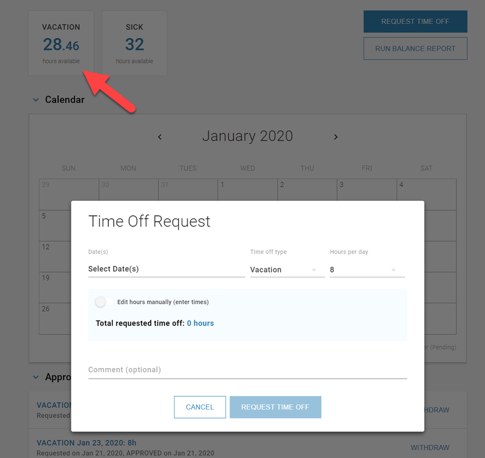
Task: Withdraw the Jan 23 vacation request
Action: [429, 447]
